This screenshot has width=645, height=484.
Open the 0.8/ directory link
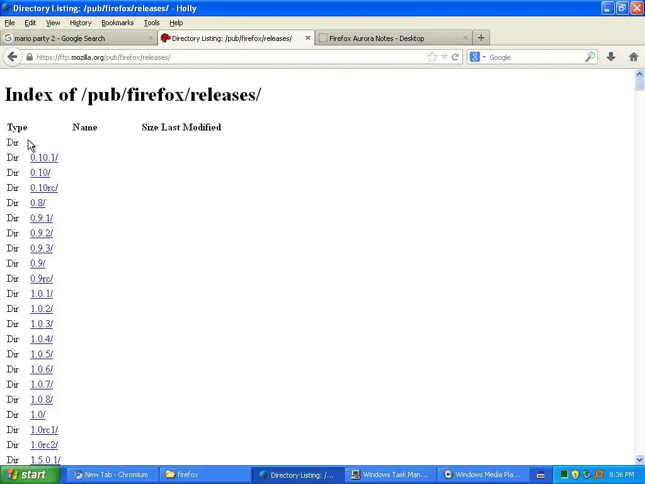coord(38,203)
